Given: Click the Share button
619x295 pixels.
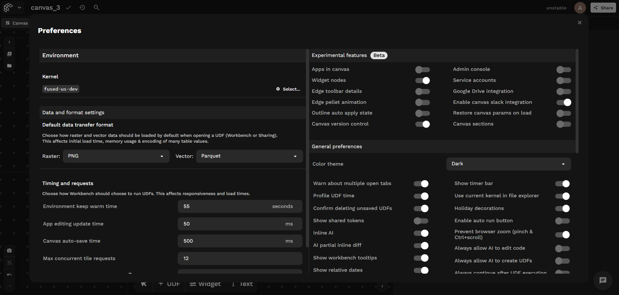Looking at the screenshot, I should tap(603, 8).
